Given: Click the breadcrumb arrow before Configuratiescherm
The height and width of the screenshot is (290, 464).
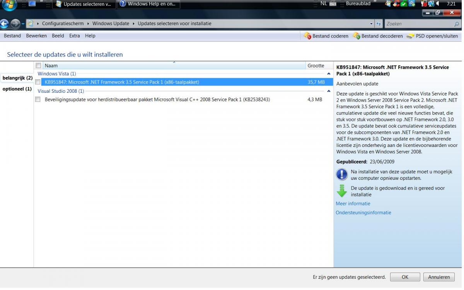Looking at the screenshot, I should 38,24.
